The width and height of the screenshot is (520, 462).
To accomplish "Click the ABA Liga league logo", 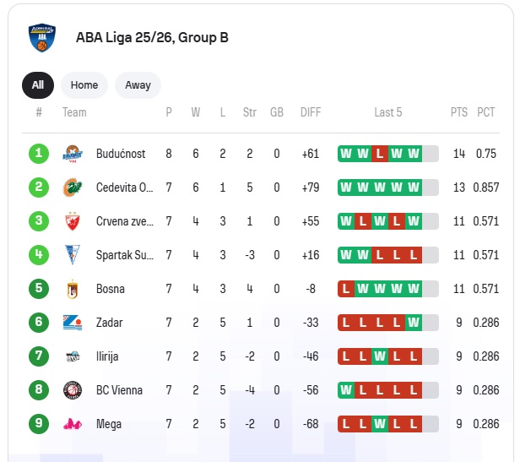I will 42,37.
